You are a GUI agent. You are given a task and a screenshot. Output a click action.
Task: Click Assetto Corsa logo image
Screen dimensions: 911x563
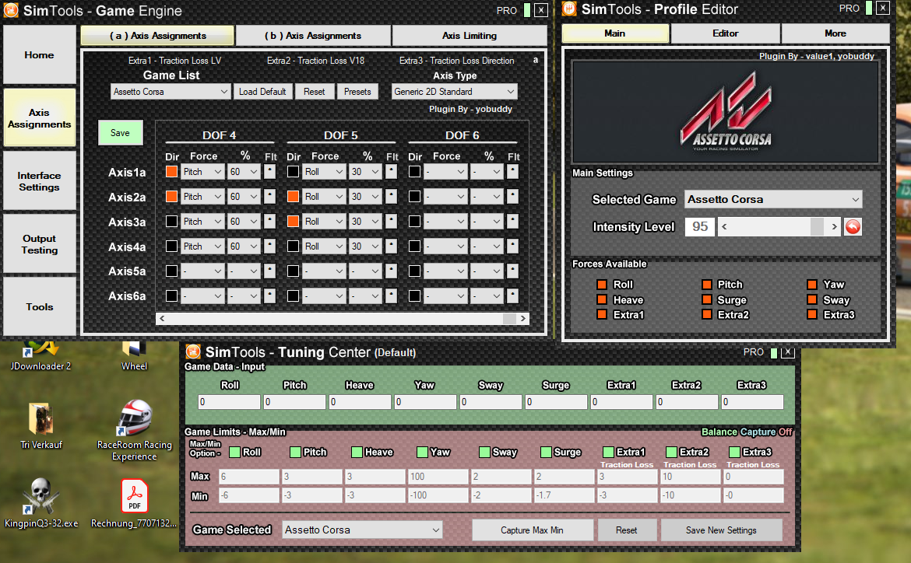tap(726, 111)
